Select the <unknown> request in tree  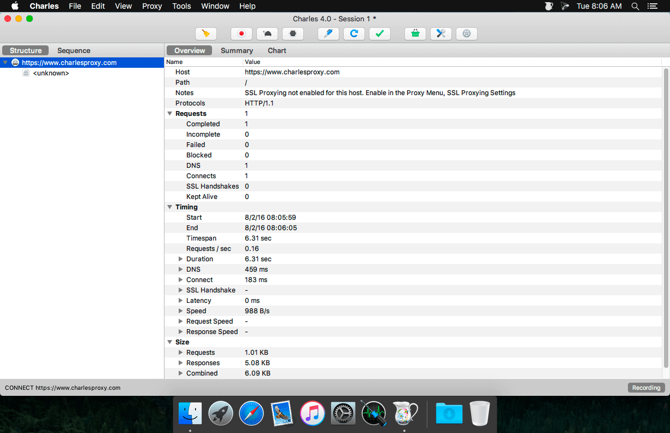tap(51, 73)
